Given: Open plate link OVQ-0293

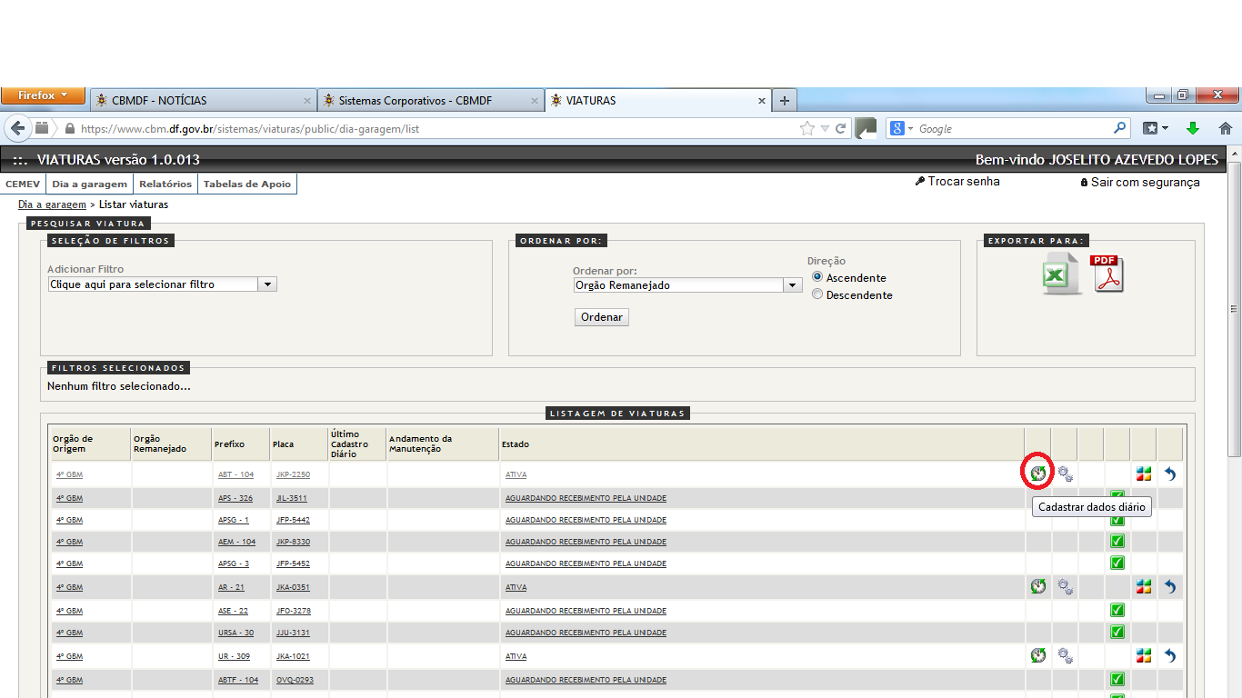Looking at the screenshot, I should [x=295, y=680].
